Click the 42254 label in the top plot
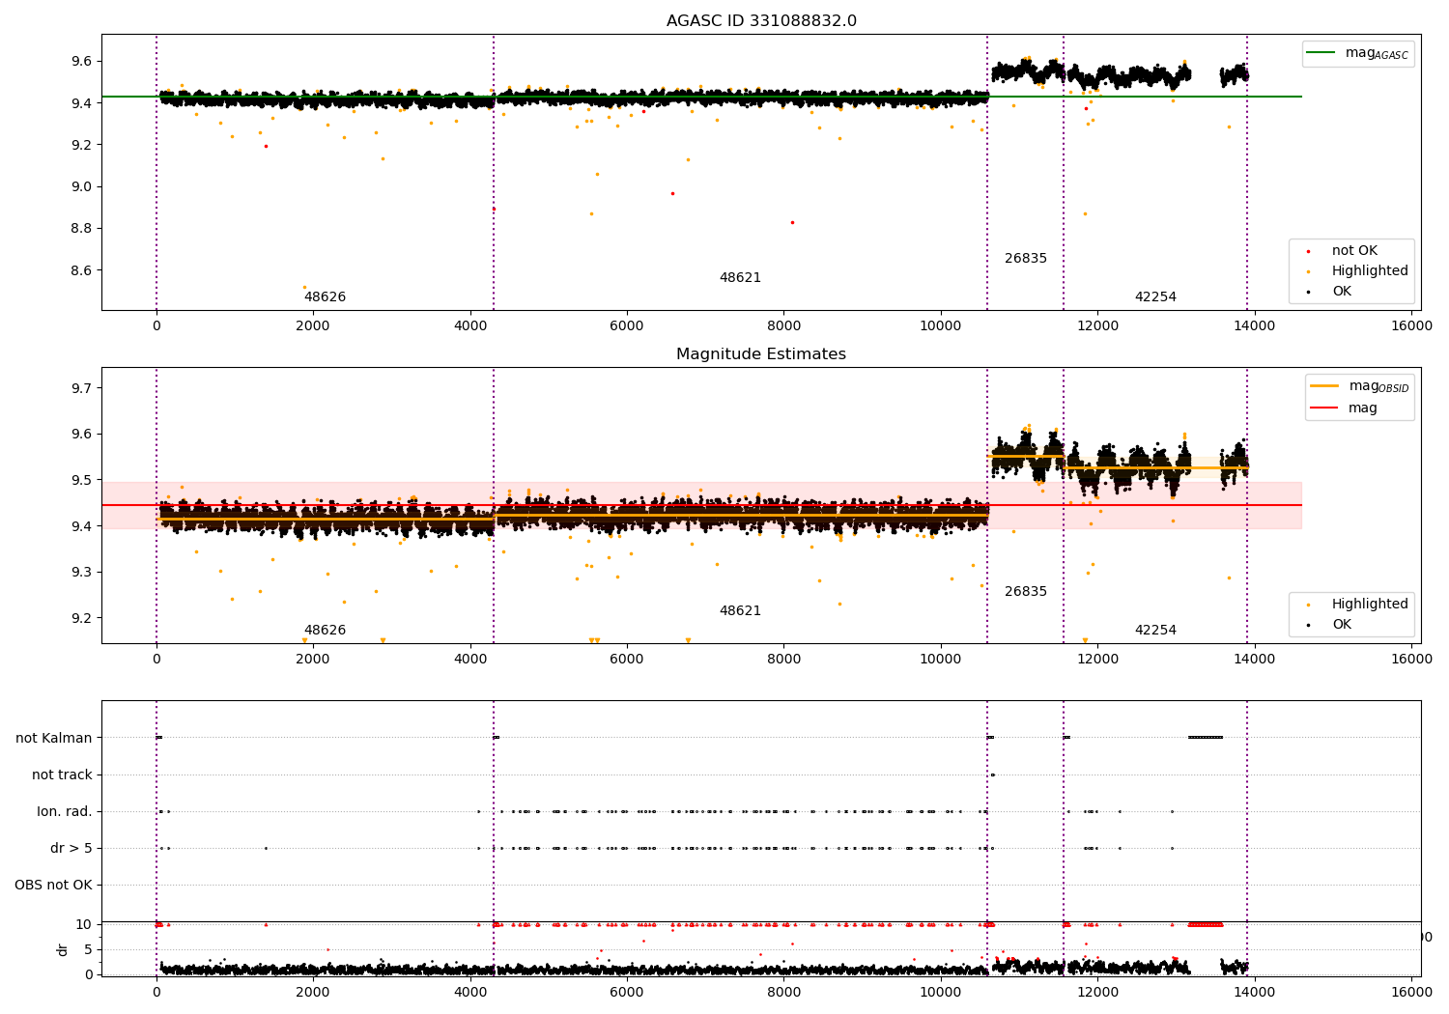 click(x=1155, y=297)
